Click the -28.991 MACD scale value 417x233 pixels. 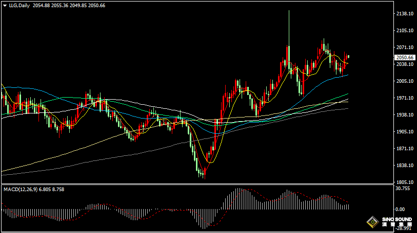tap(404, 229)
